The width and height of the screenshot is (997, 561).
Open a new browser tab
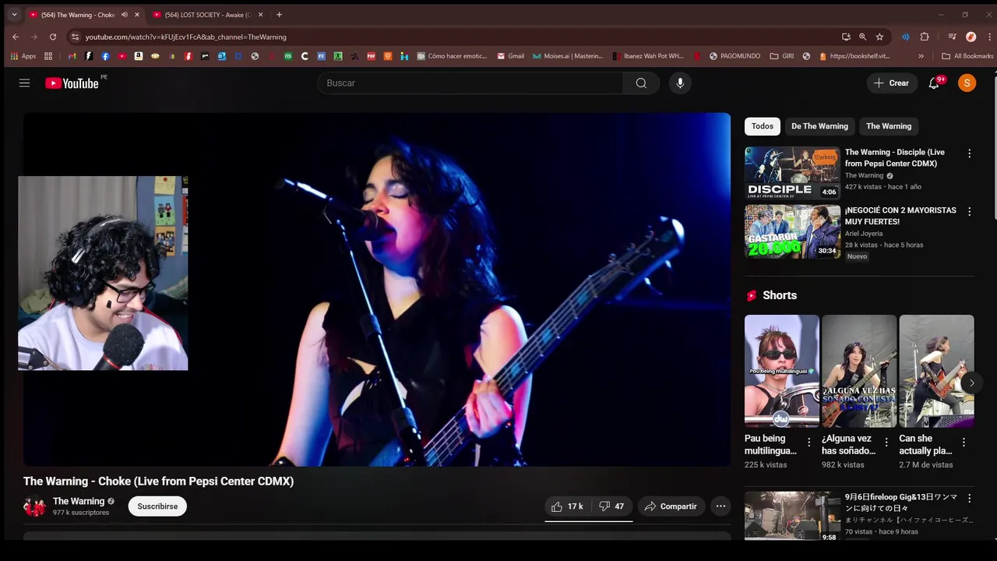pyautogui.click(x=279, y=15)
